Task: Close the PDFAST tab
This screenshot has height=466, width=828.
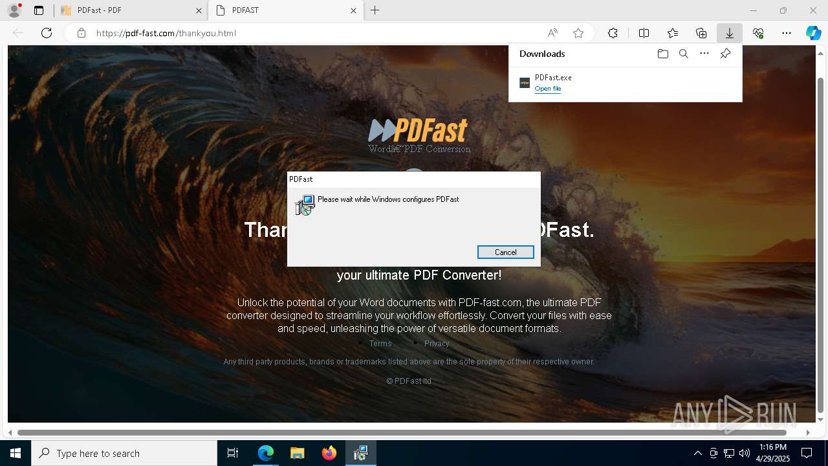Action: tap(353, 10)
